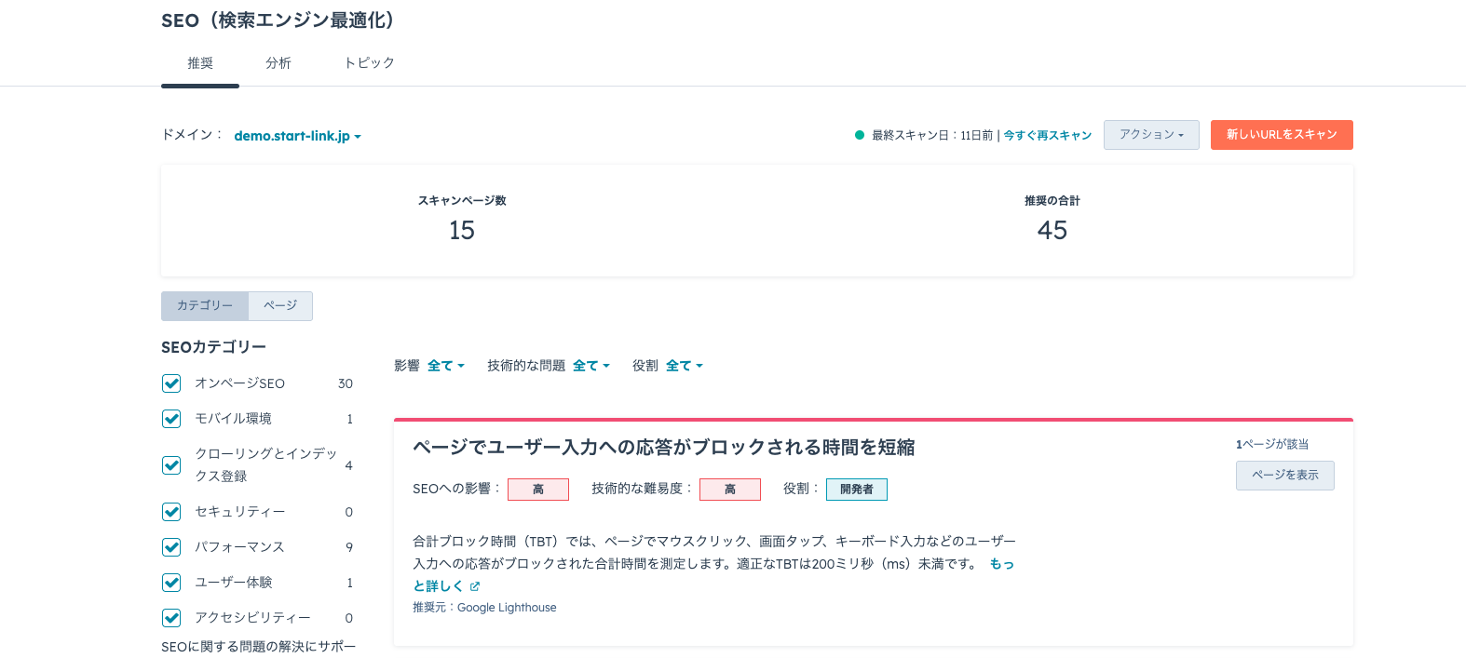The height and width of the screenshot is (658, 1466).
Task: Toggle the パフォーマンス category checkbox
Action: click(x=171, y=547)
